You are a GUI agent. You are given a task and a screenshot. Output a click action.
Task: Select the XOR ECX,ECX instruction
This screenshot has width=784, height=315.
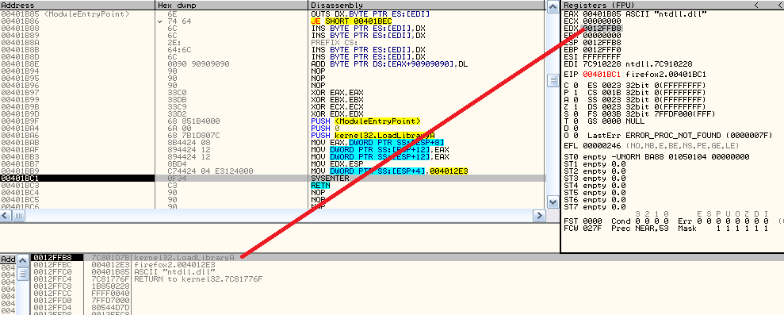(337, 106)
